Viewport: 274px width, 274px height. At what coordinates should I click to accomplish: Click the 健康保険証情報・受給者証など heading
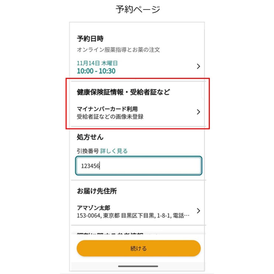(123, 92)
